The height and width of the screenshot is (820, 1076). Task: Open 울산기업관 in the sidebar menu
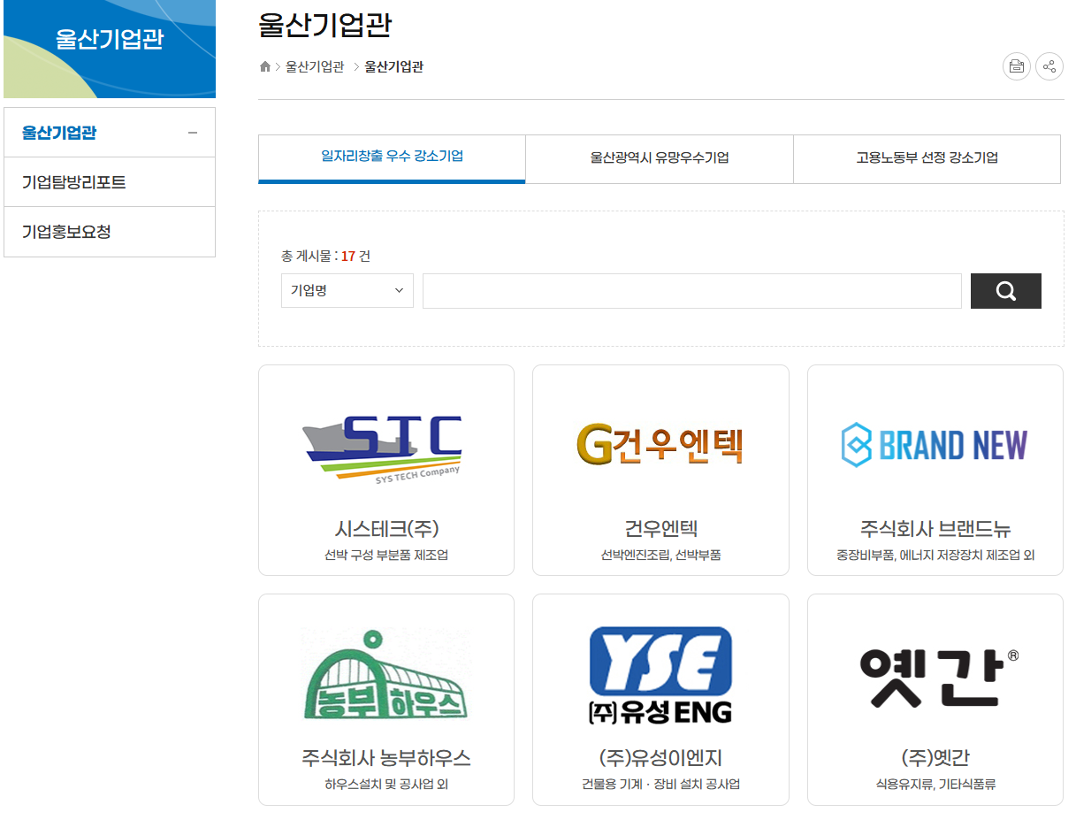point(59,133)
